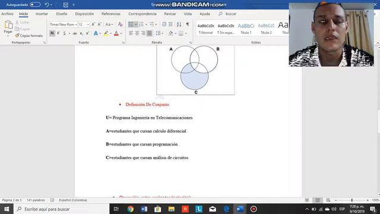Viewport: 380px width, 214px height.
Task: Sort text alphabetically icon
Action: point(179,24)
